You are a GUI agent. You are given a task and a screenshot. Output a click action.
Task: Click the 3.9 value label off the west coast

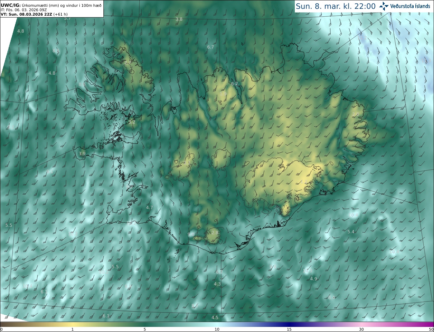[x=82, y=153]
